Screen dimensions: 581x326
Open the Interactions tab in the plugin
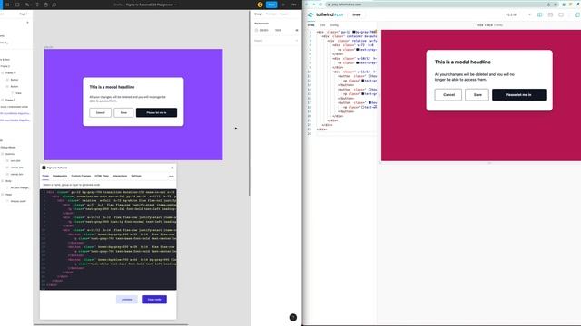(120, 176)
